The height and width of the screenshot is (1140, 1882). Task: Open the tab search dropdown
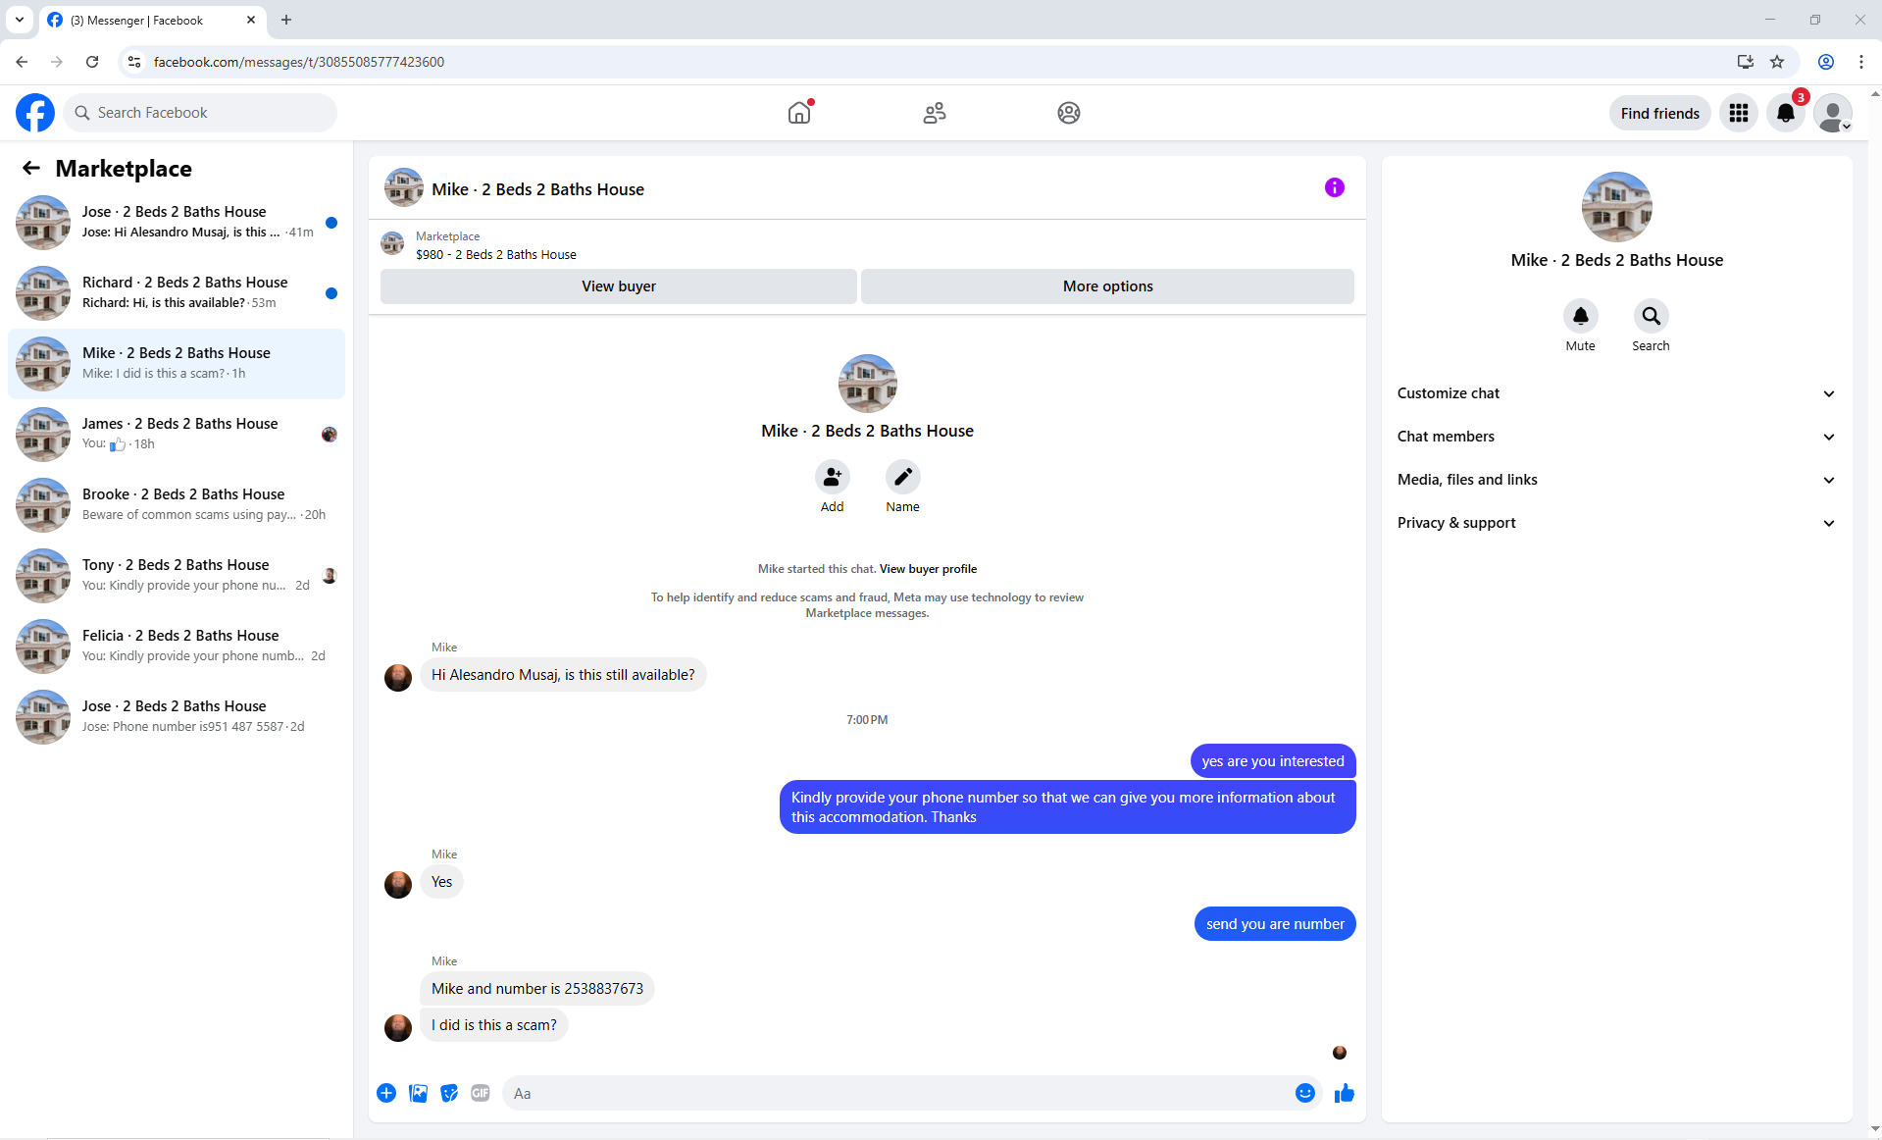(20, 20)
